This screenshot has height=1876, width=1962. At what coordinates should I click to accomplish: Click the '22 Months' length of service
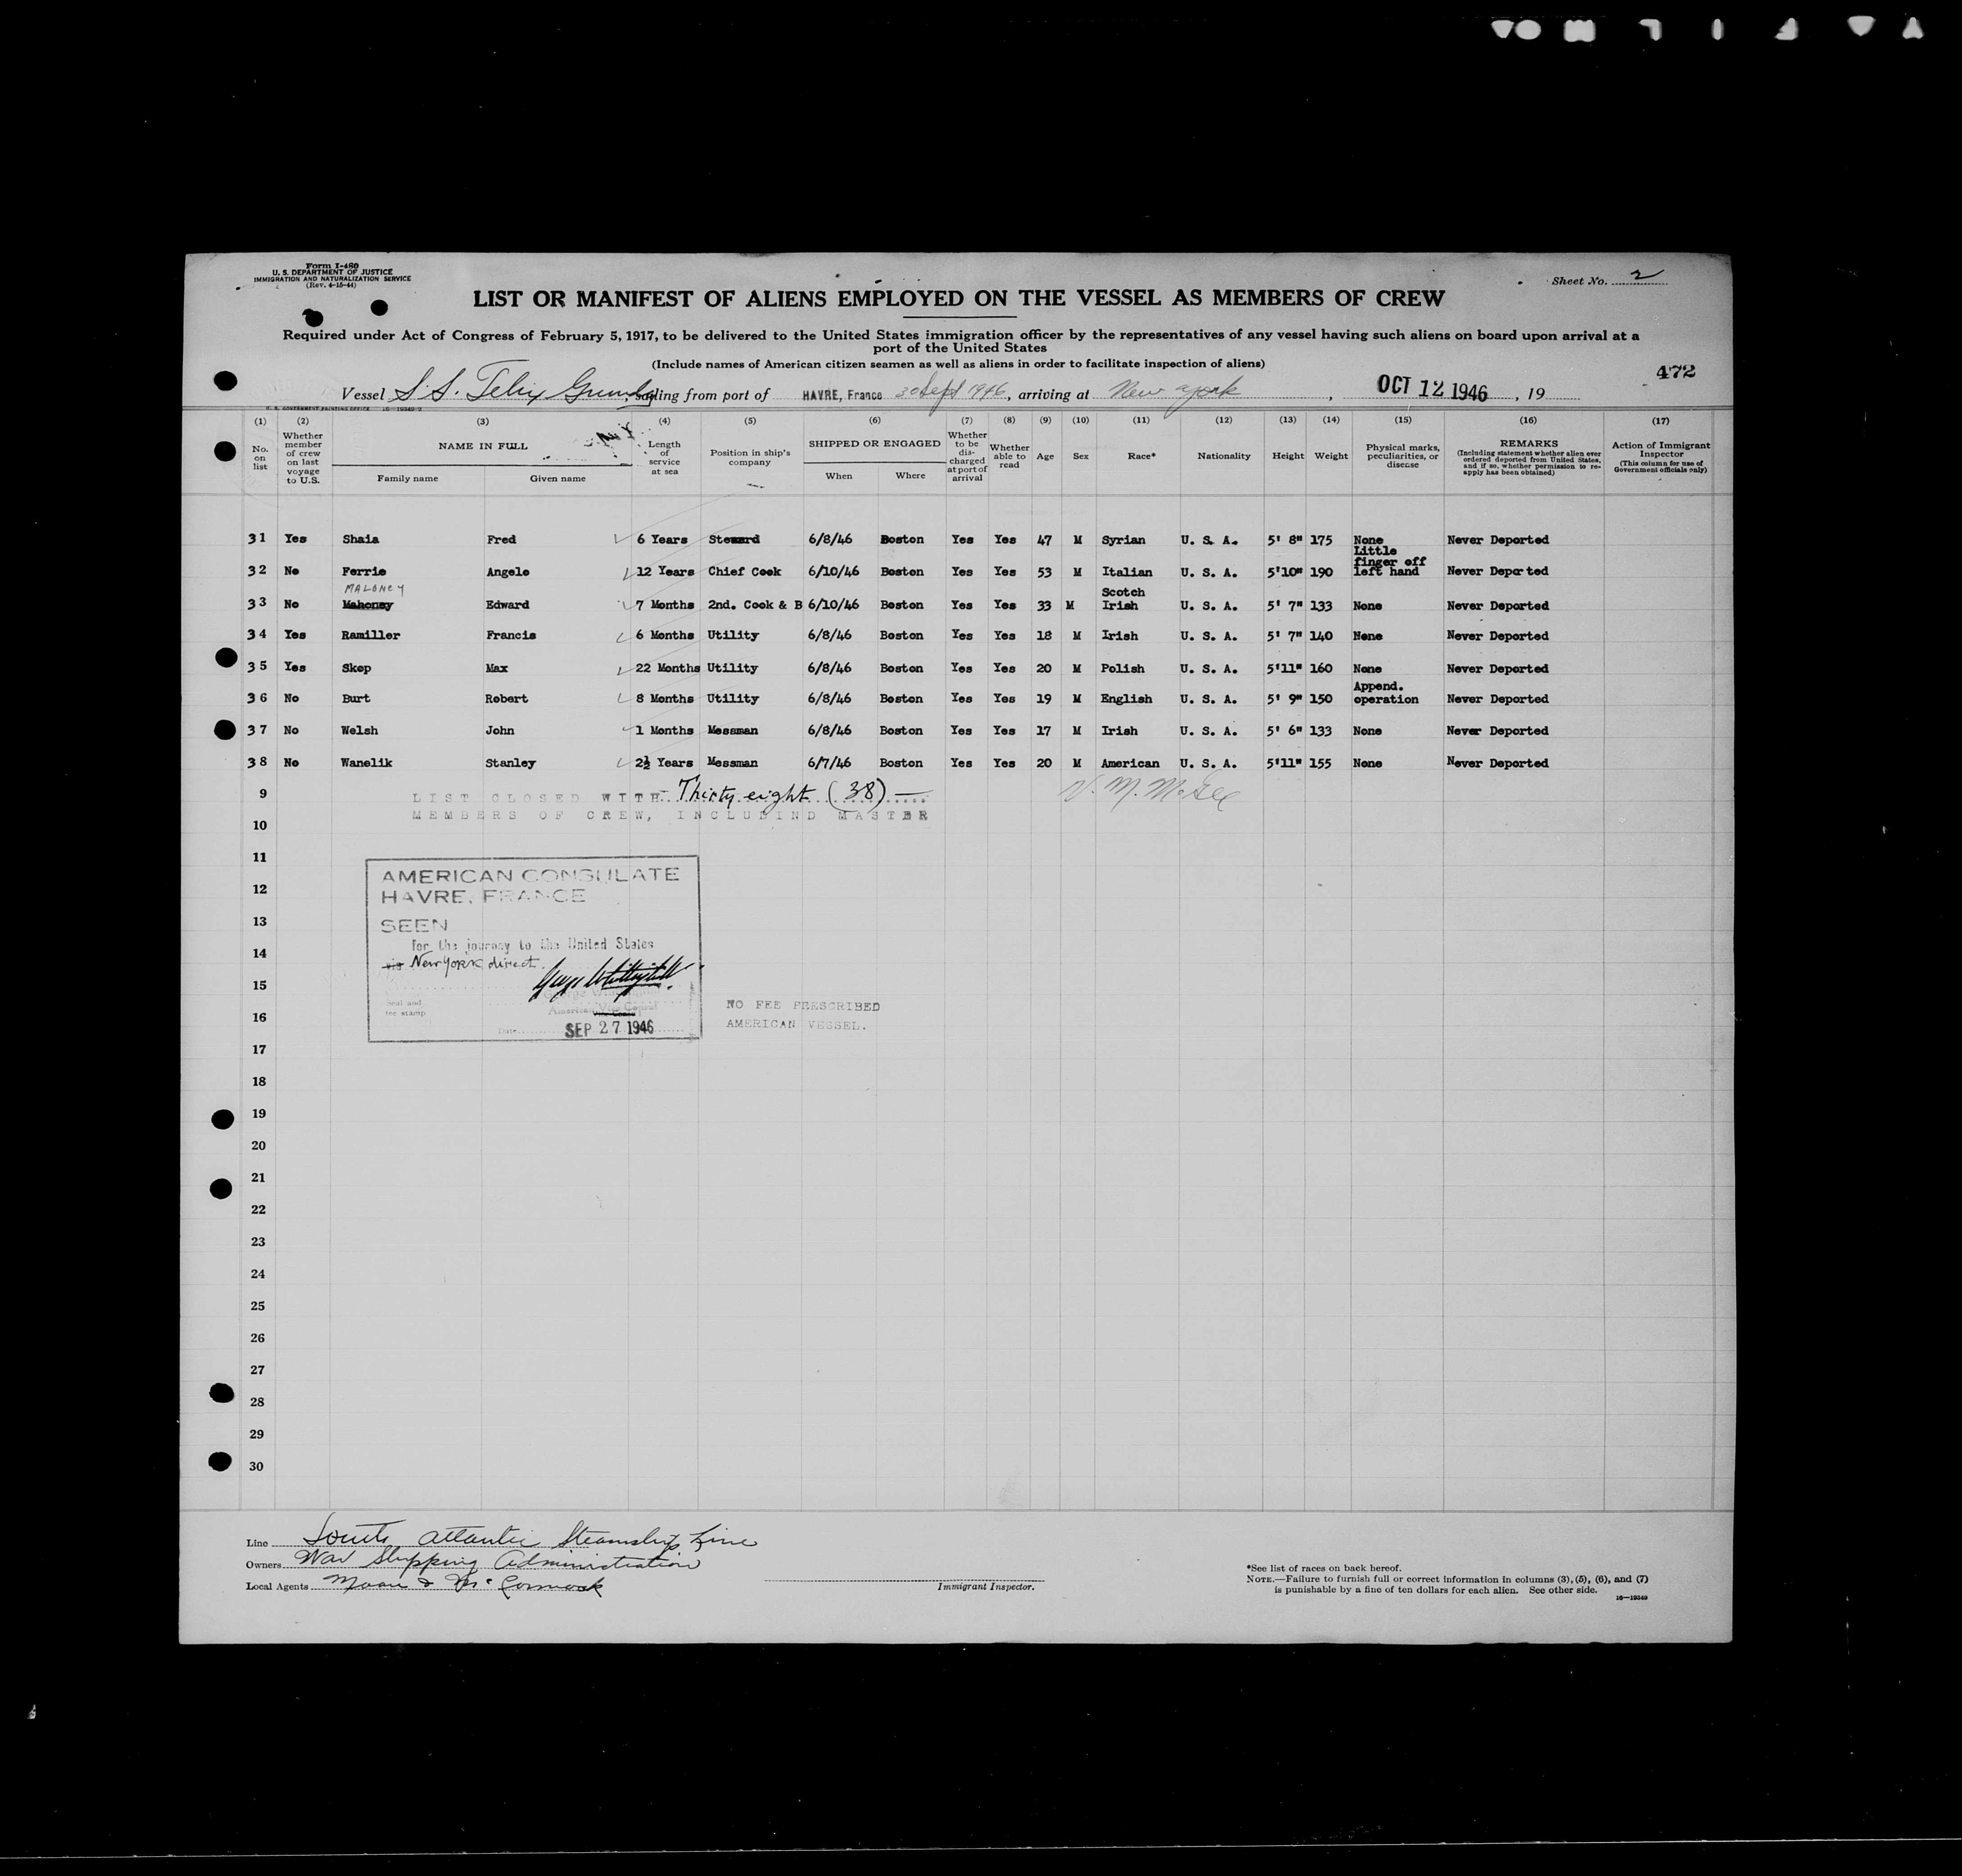[x=669, y=668]
